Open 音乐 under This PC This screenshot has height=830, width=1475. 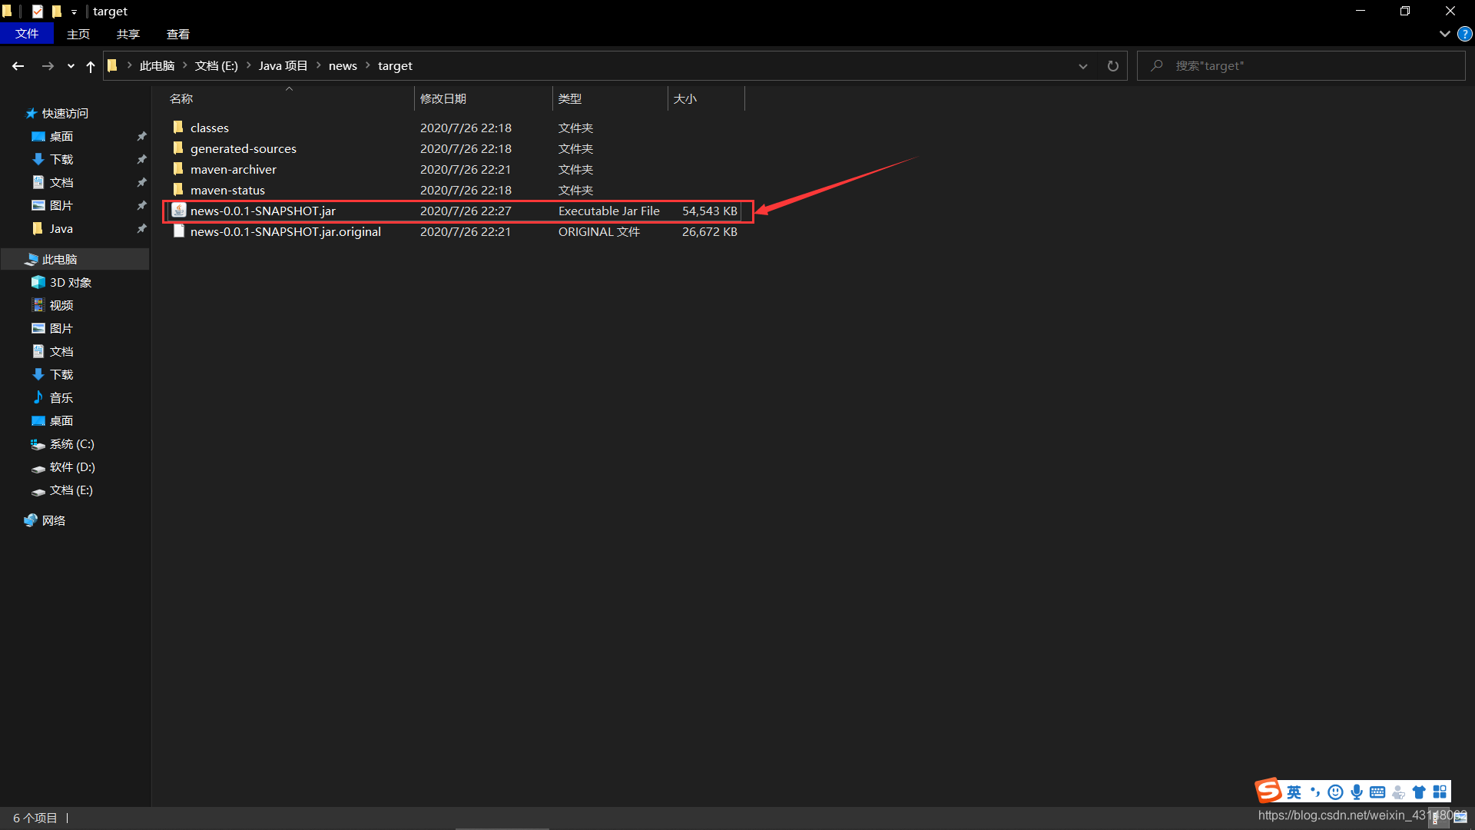click(61, 397)
